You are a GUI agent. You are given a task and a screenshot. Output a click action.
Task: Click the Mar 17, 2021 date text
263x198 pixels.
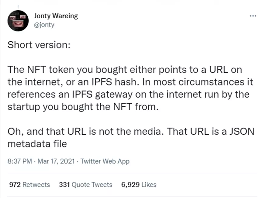pos(56,161)
